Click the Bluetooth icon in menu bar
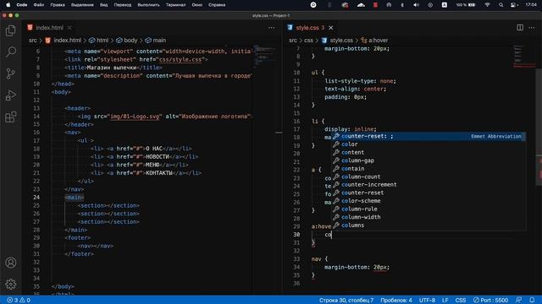The height and width of the screenshot is (304, 542). [402, 5]
